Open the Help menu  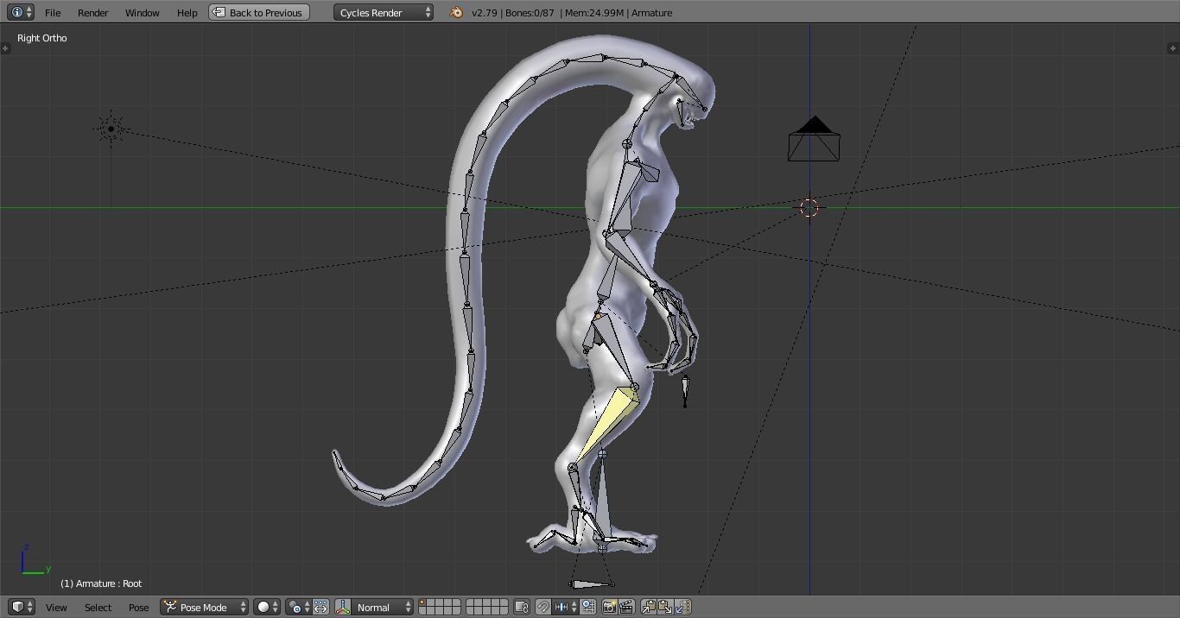(187, 13)
